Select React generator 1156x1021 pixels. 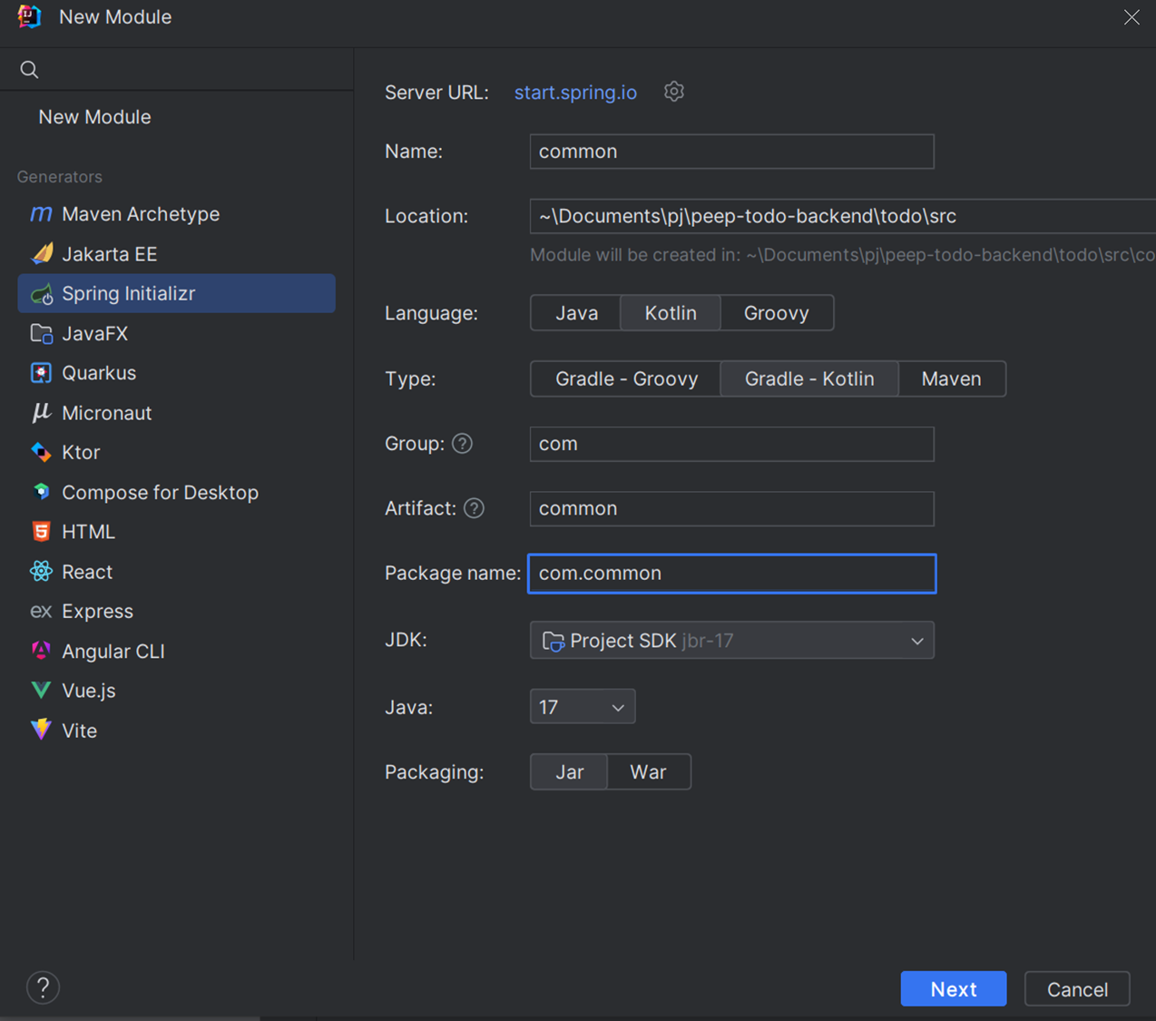pyautogui.click(x=177, y=572)
